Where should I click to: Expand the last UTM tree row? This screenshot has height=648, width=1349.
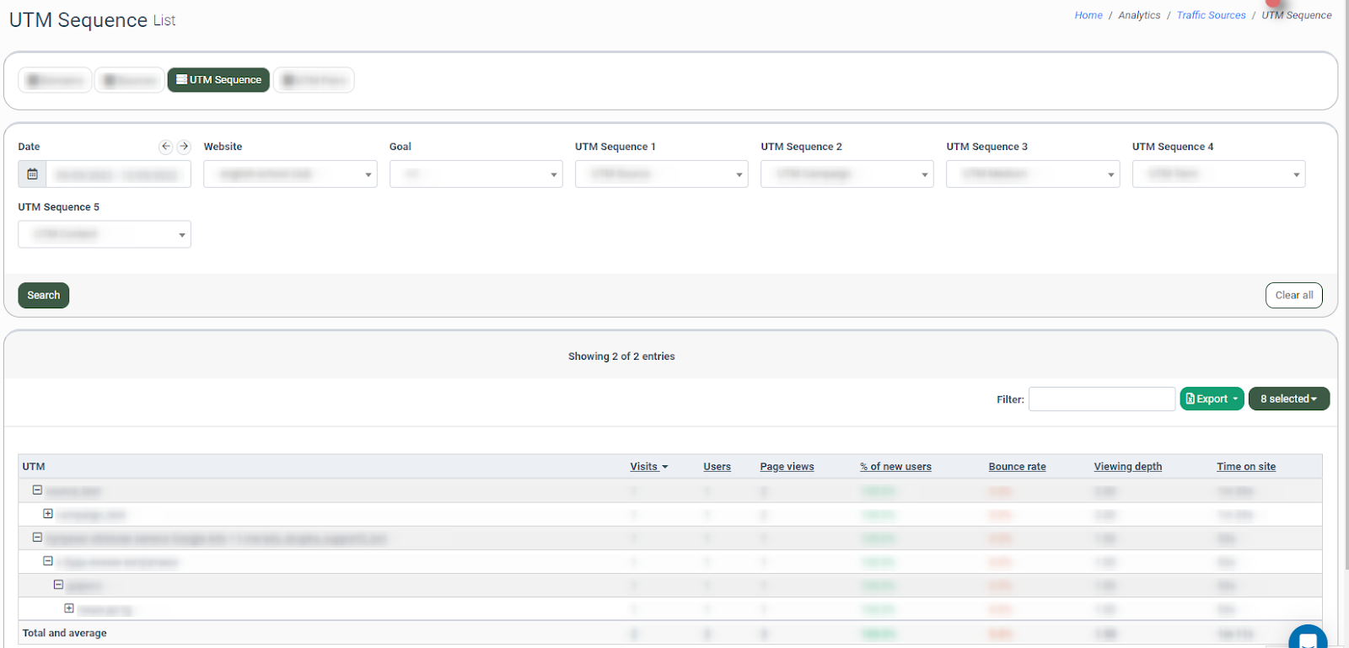tap(69, 608)
